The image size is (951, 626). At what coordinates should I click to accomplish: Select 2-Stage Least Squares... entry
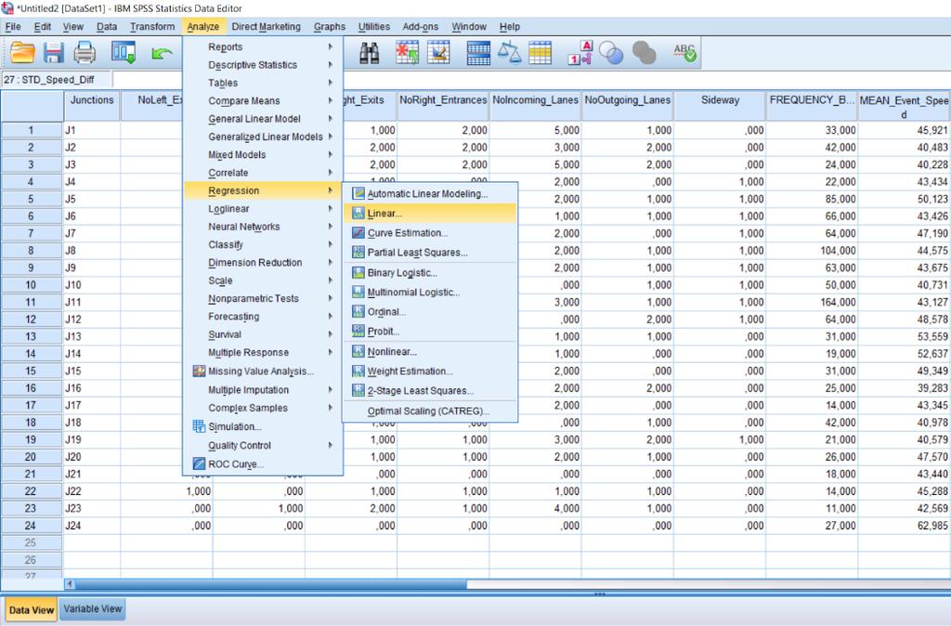coord(430,391)
